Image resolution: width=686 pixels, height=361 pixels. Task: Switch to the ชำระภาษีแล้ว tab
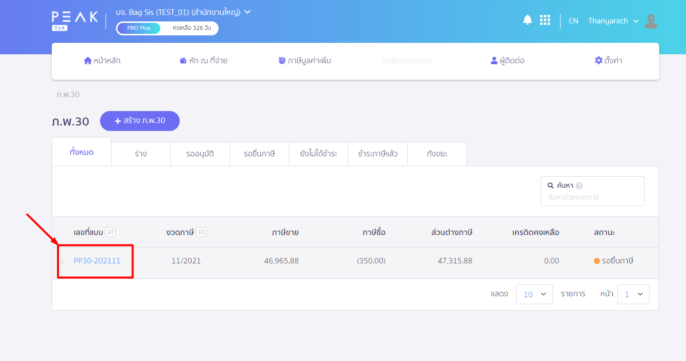click(378, 154)
